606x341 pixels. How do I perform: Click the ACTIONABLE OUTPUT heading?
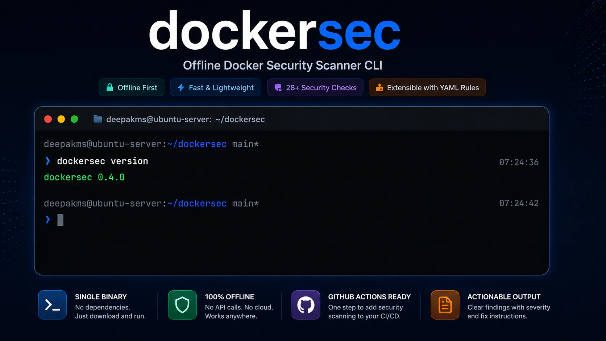504,297
